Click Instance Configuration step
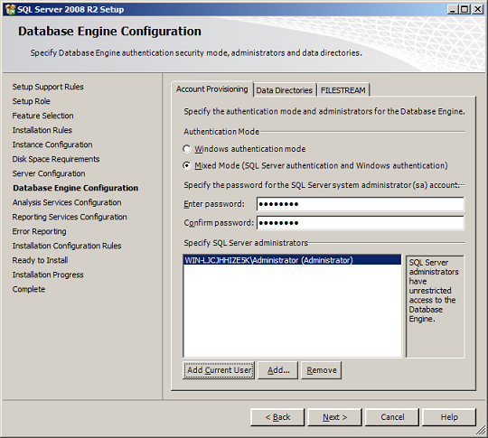Image resolution: width=488 pixels, height=438 pixels. (52, 144)
